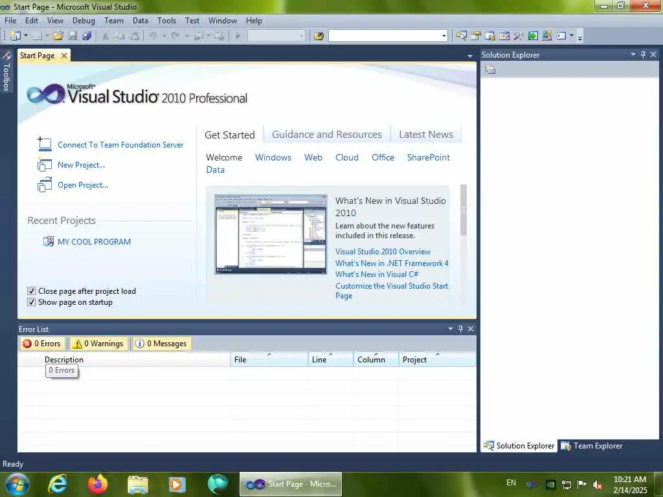This screenshot has height=497, width=663.
Task: Switch to Team Explorer bottom tab
Action: click(x=592, y=445)
